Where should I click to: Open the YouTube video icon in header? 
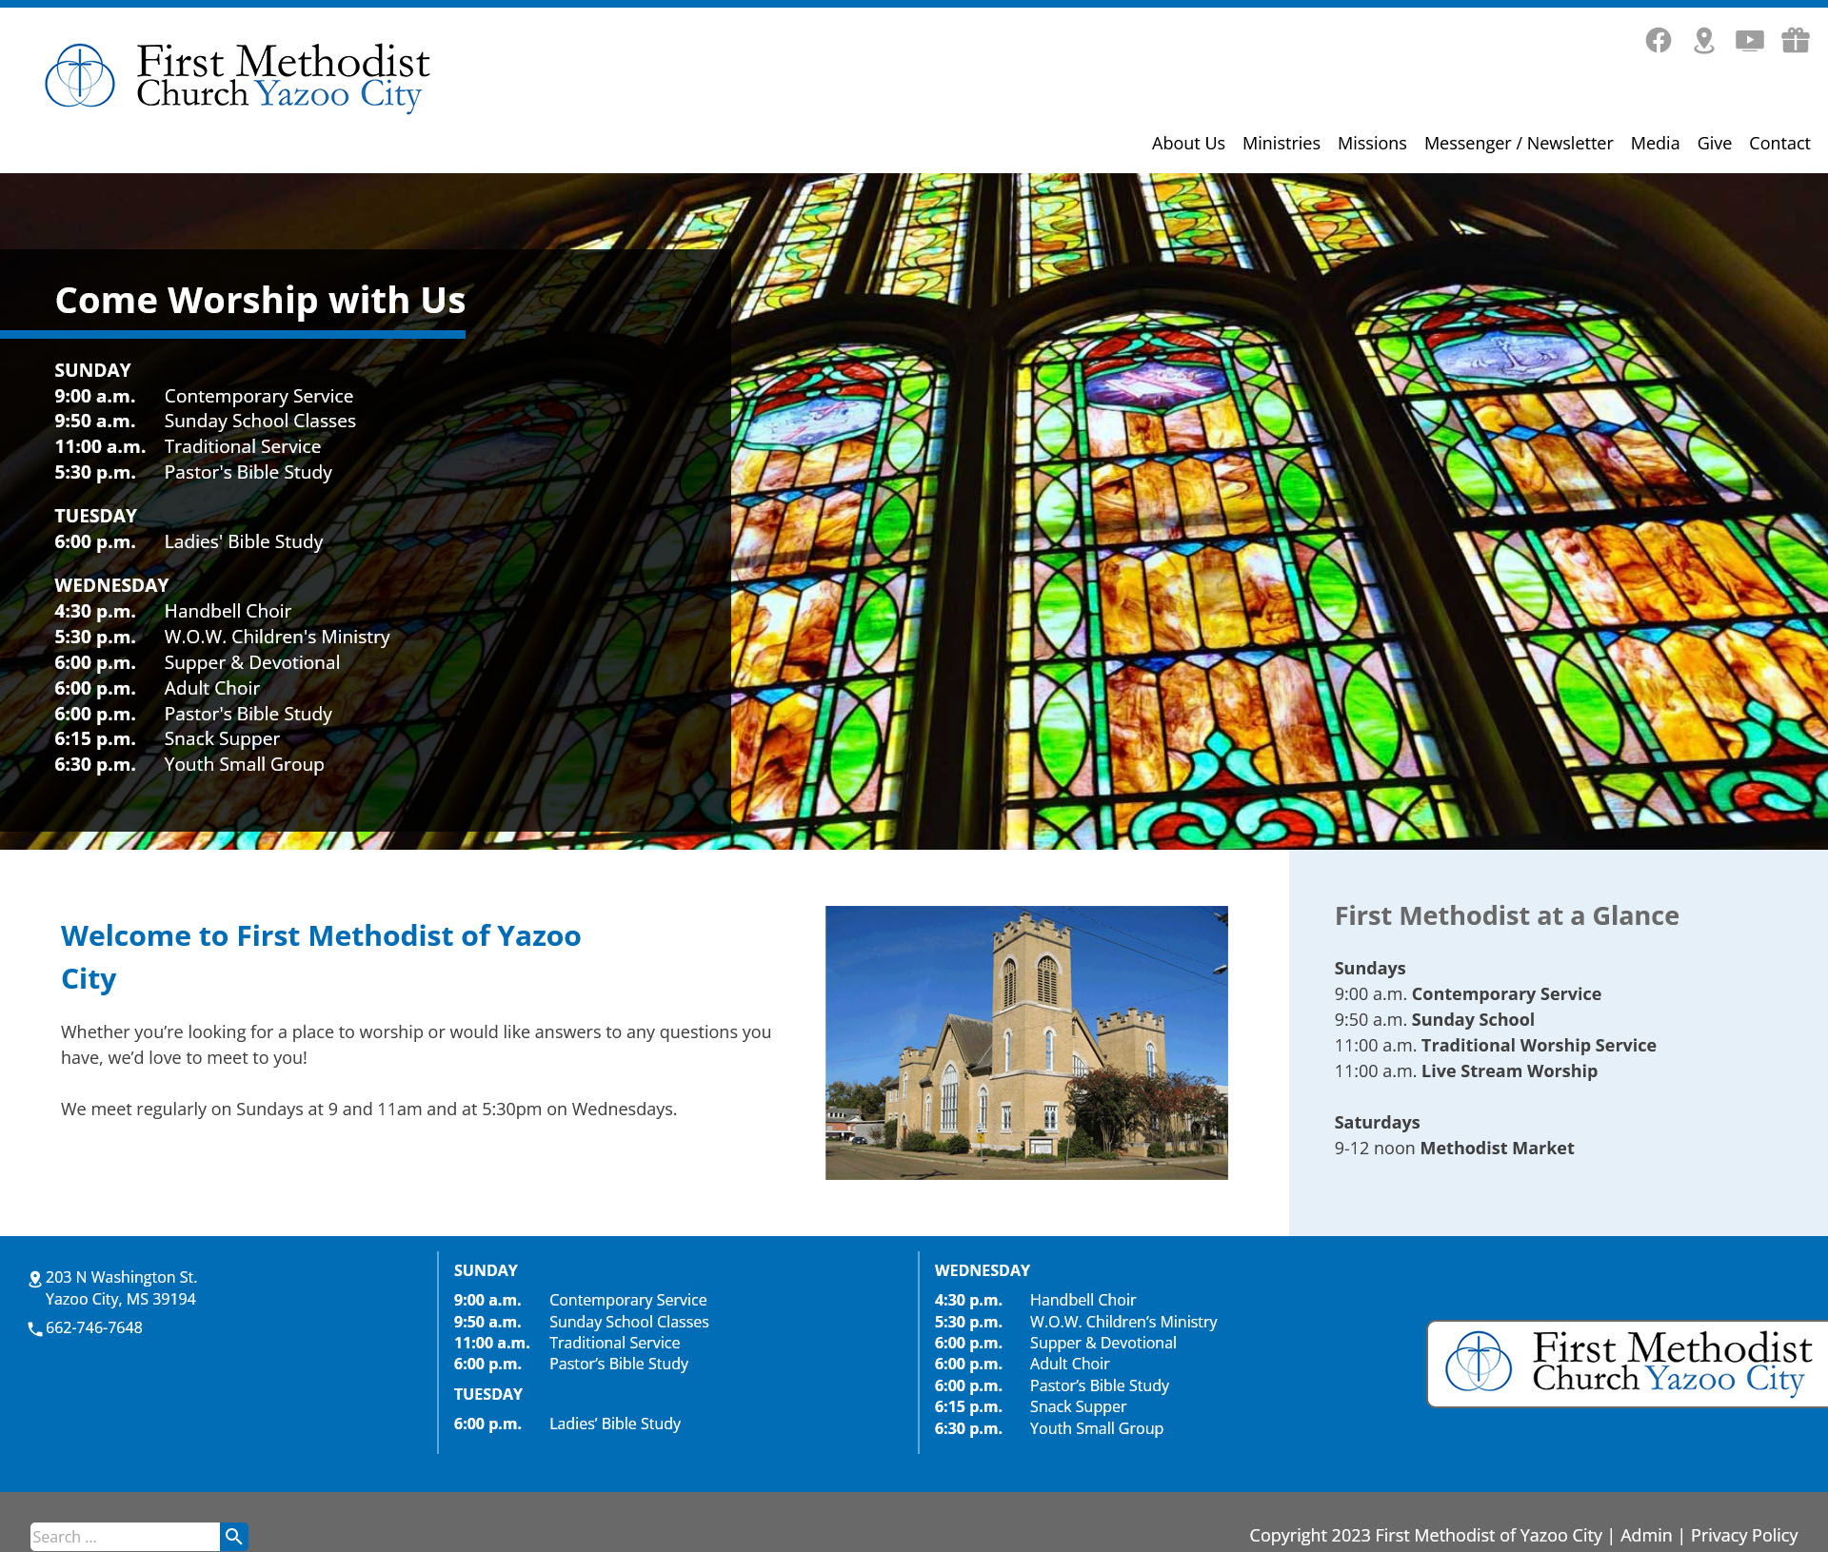[x=1749, y=40]
